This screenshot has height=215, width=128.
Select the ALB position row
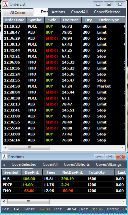[x=64, y=179]
